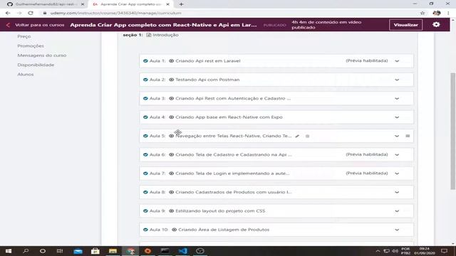456x256 pixels.
Task: Click (Prévia habilitada) label on Aula 7
Action: tap(367, 173)
